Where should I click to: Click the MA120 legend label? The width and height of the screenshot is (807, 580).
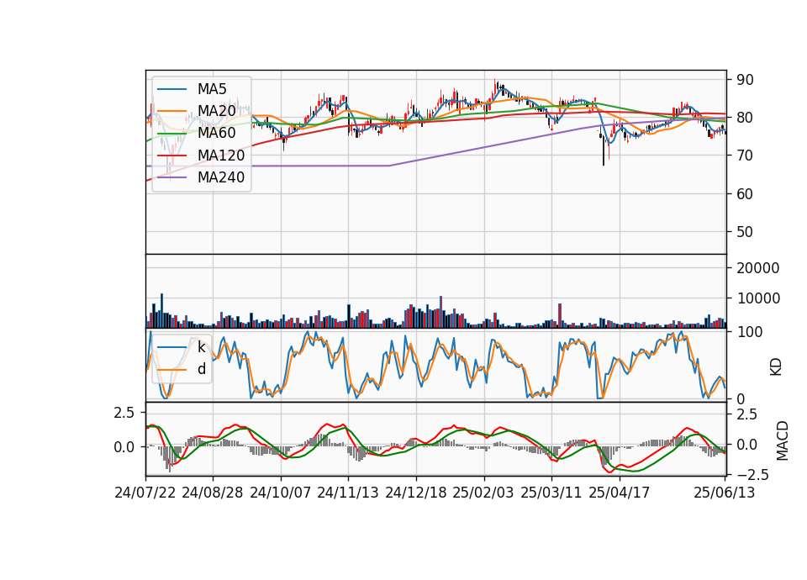click(221, 155)
